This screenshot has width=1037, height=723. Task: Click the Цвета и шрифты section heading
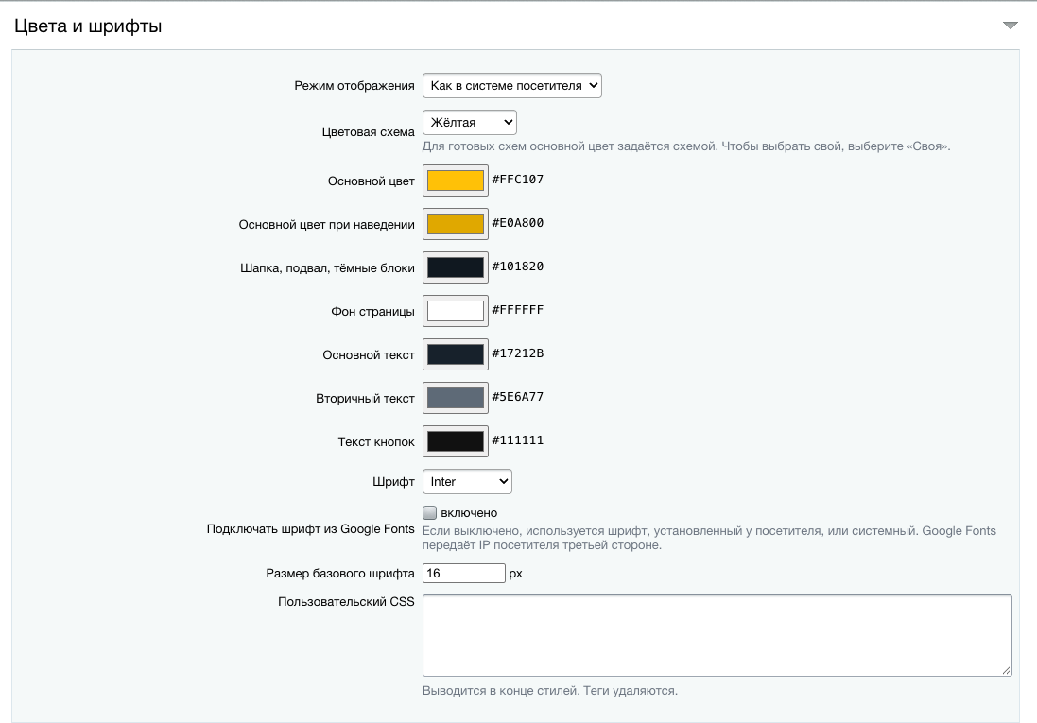point(88,26)
